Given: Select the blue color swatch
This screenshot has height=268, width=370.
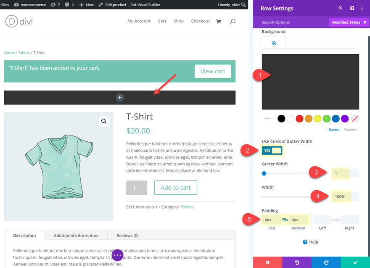Looking at the screenshot, I should [x=336, y=119].
